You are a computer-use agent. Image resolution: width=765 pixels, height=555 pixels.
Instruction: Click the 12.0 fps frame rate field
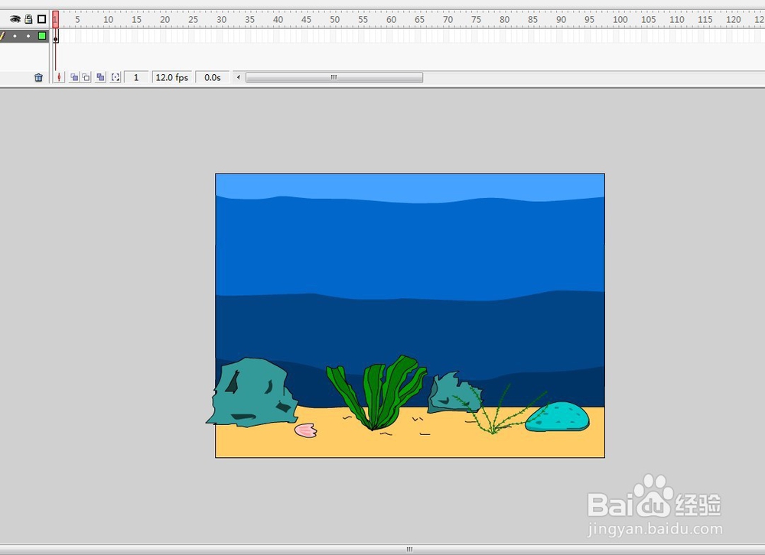171,77
